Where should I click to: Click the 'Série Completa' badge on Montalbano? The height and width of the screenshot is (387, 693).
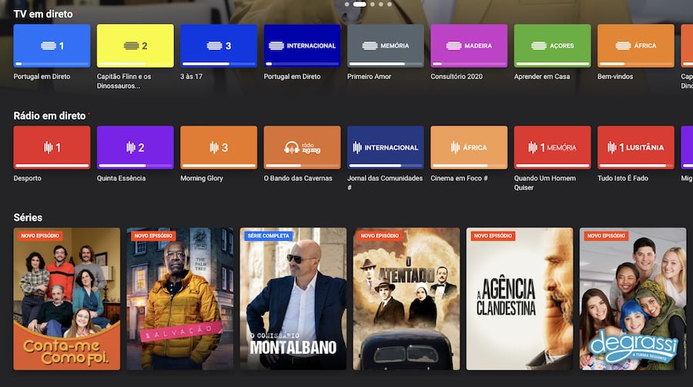point(268,236)
